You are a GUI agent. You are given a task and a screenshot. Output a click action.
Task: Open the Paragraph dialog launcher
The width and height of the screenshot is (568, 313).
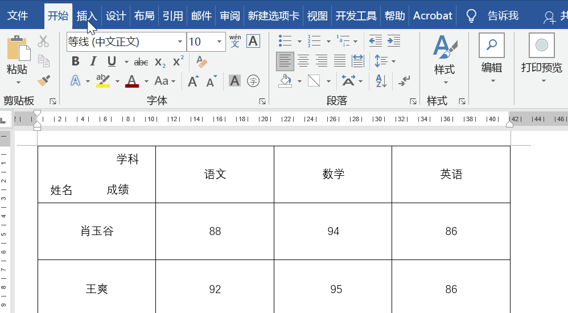[413, 101]
